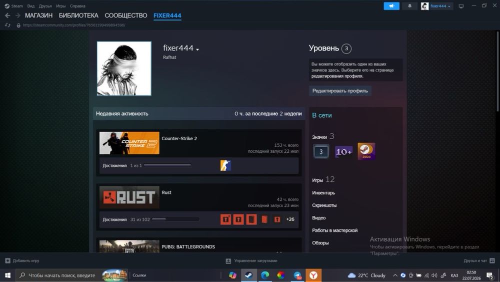Open the first Rust achievement icon

click(225, 219)
